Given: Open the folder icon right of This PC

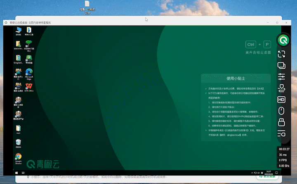Looking at the screenshot, I should 29,31.
